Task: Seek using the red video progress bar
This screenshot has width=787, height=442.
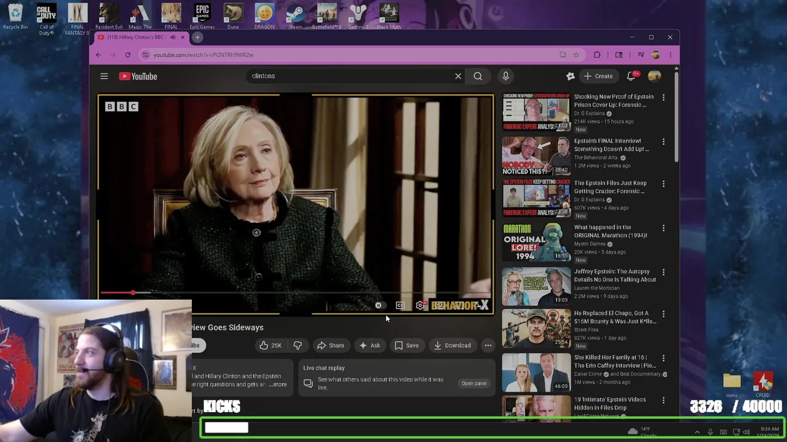Action: pos(295,293)
